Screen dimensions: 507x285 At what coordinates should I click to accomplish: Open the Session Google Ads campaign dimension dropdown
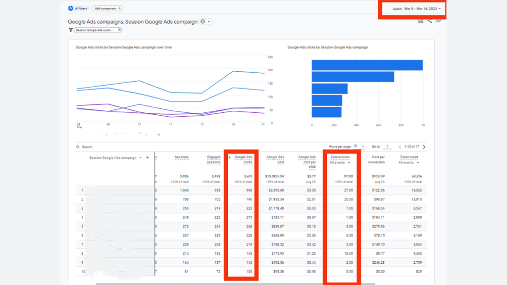141,158
